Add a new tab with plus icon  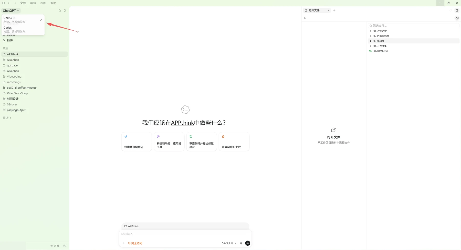click(x=334, y=10)
